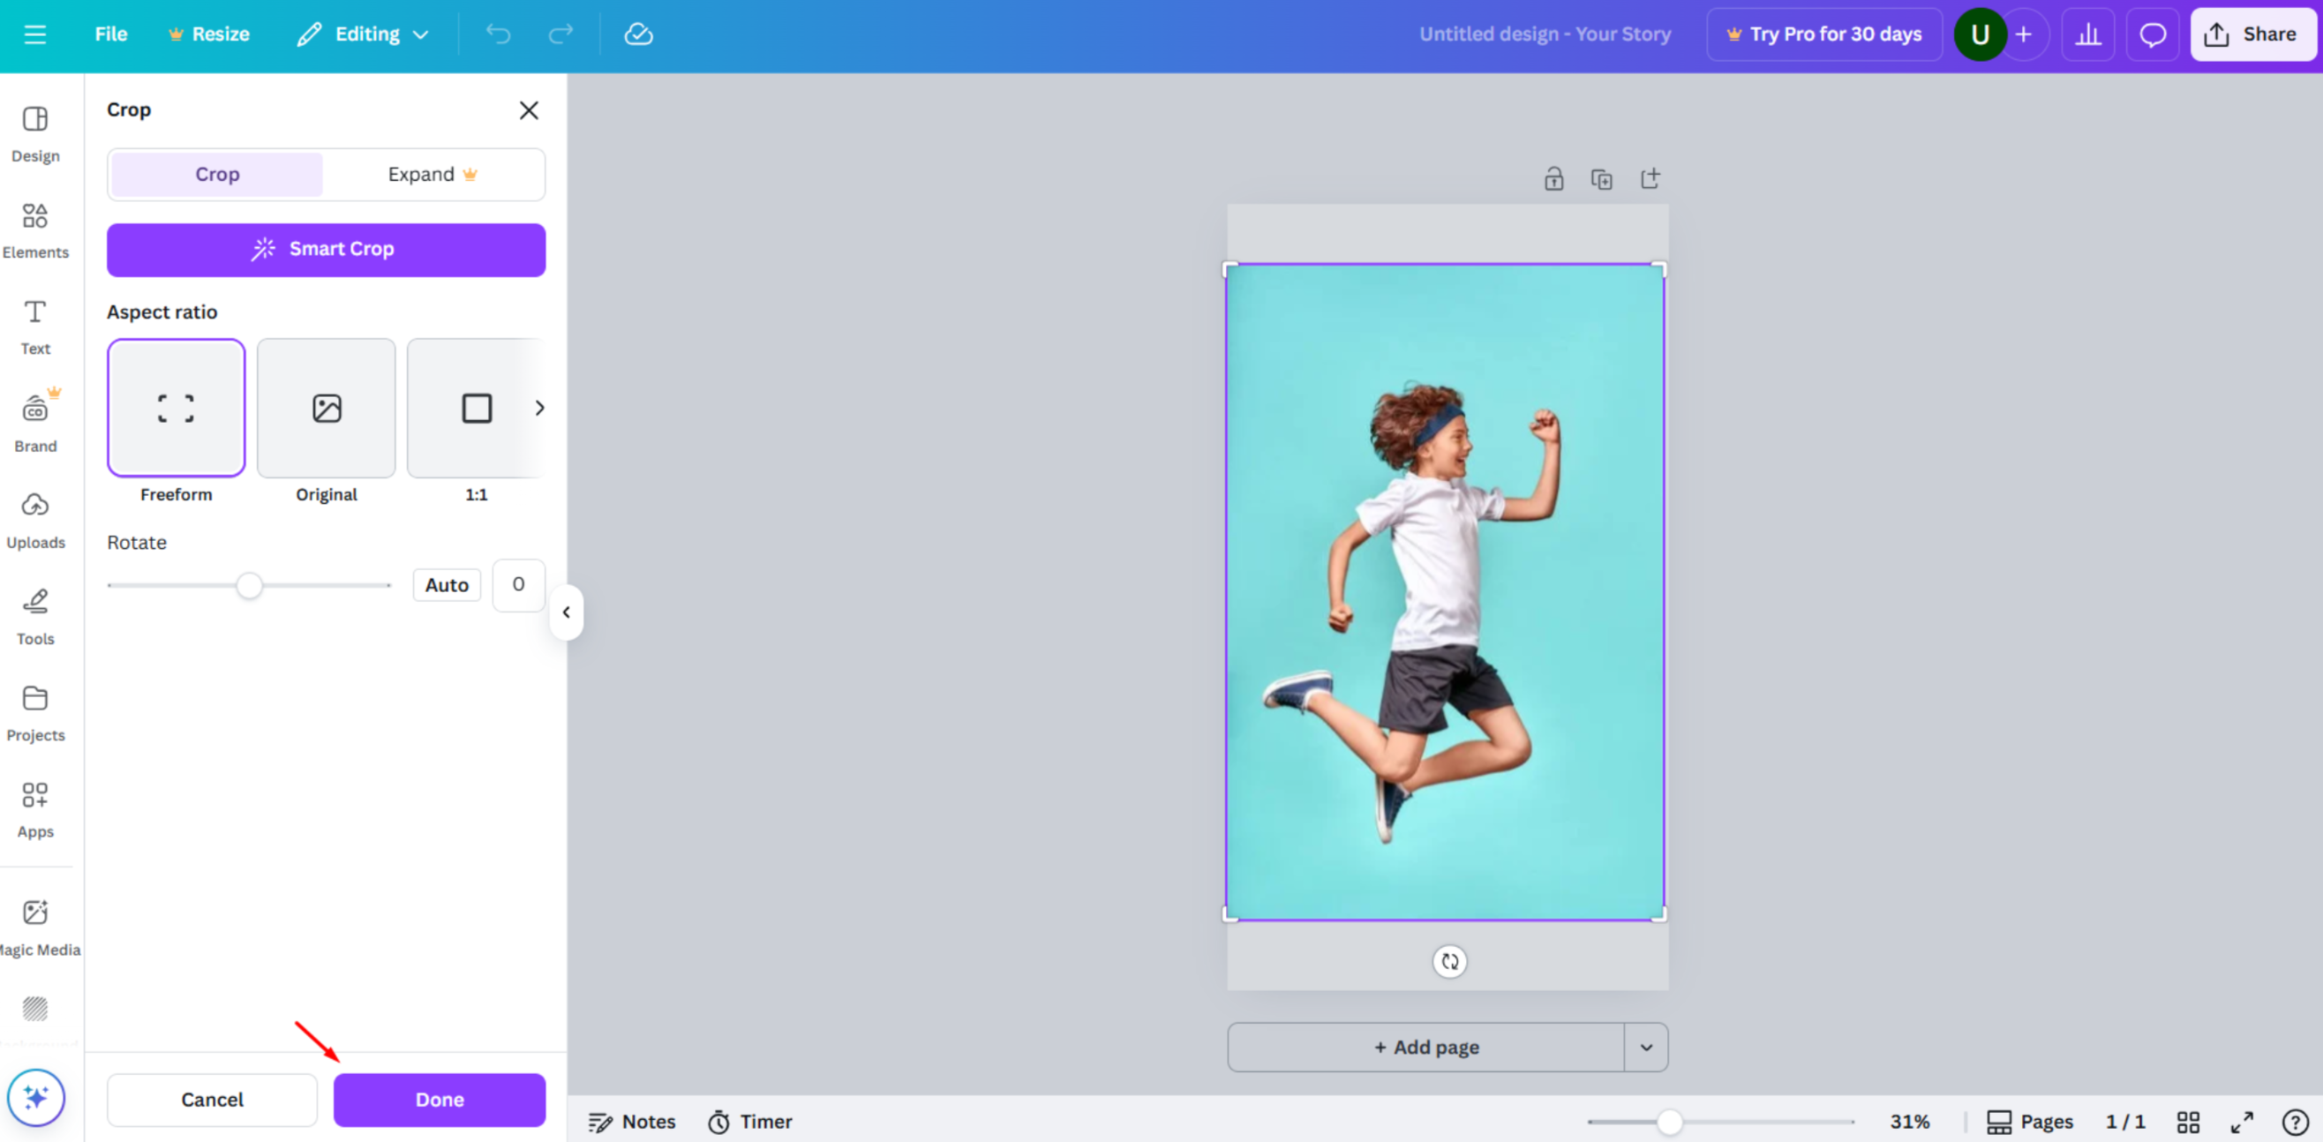Undo the last action
This screenshot has height=1142, width=2323.
point(497,34)
